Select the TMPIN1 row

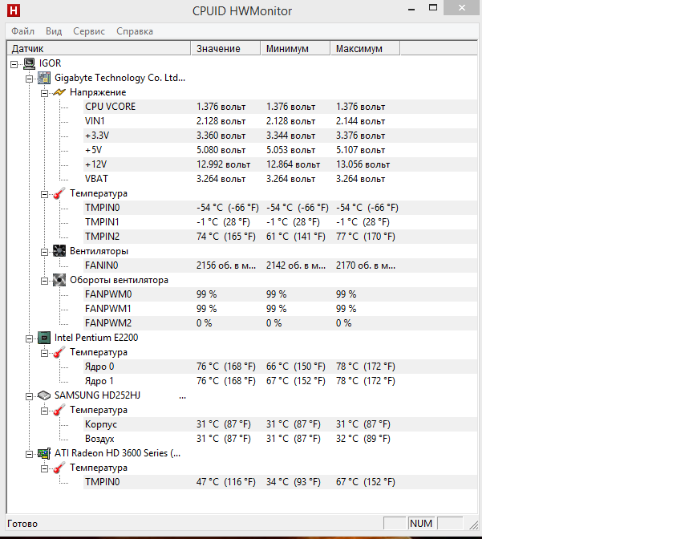[x=280, y=222]
